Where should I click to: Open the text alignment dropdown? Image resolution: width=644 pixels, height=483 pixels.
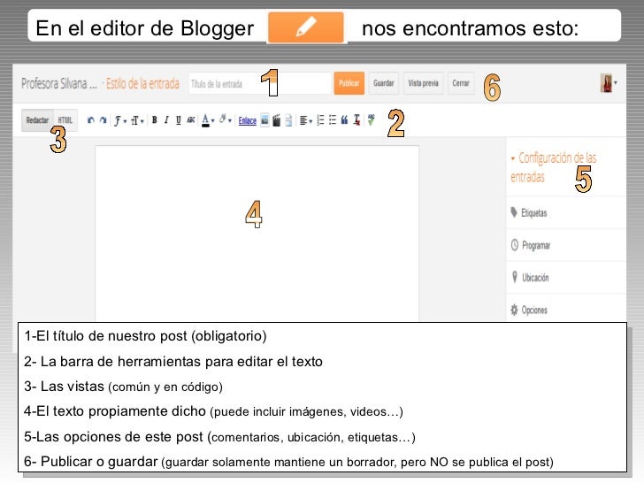(x=306, y=120)
